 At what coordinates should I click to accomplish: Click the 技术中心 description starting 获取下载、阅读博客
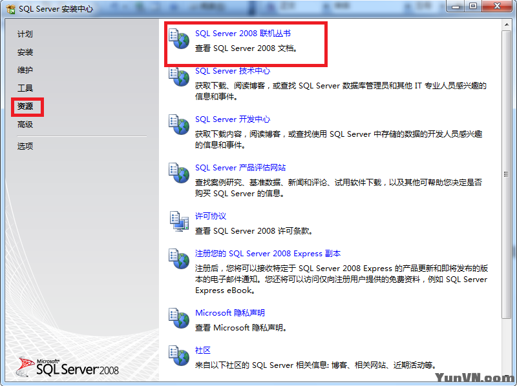[341, 91]
